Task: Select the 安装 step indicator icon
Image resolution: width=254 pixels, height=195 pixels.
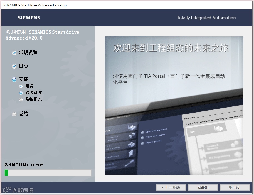Action: pos(14,79)
